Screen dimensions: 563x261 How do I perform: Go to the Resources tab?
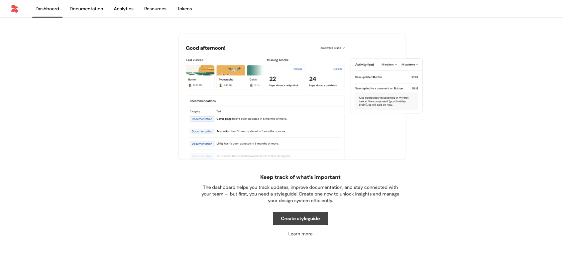155,9
